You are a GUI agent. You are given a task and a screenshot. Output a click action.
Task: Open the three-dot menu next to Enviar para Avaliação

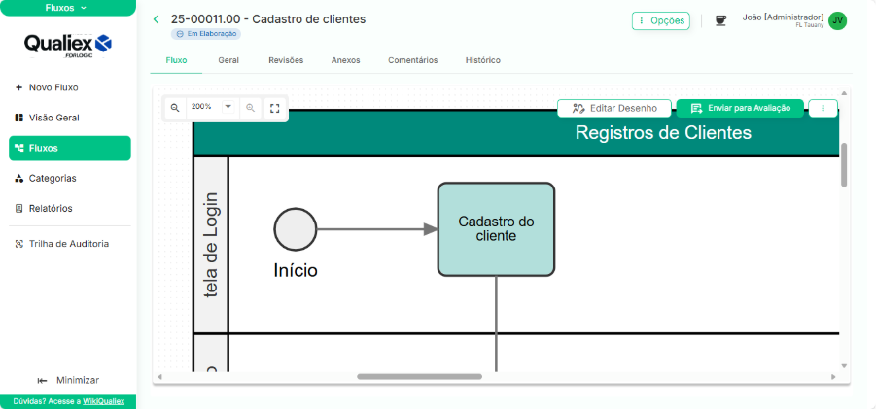coord(823,108)
